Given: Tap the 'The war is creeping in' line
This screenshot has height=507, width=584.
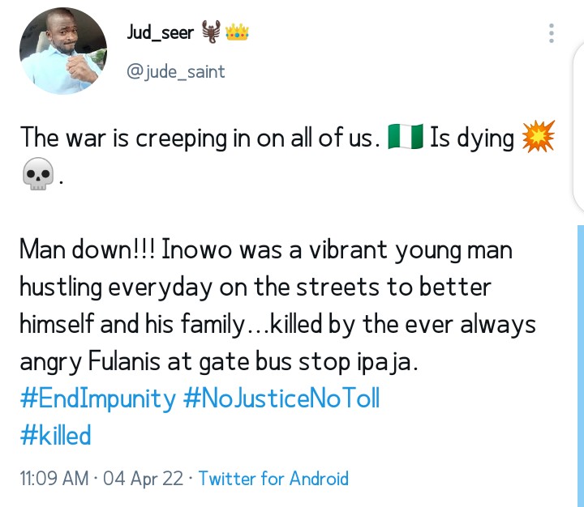Looking at the screenshot, I should point(200,138).
